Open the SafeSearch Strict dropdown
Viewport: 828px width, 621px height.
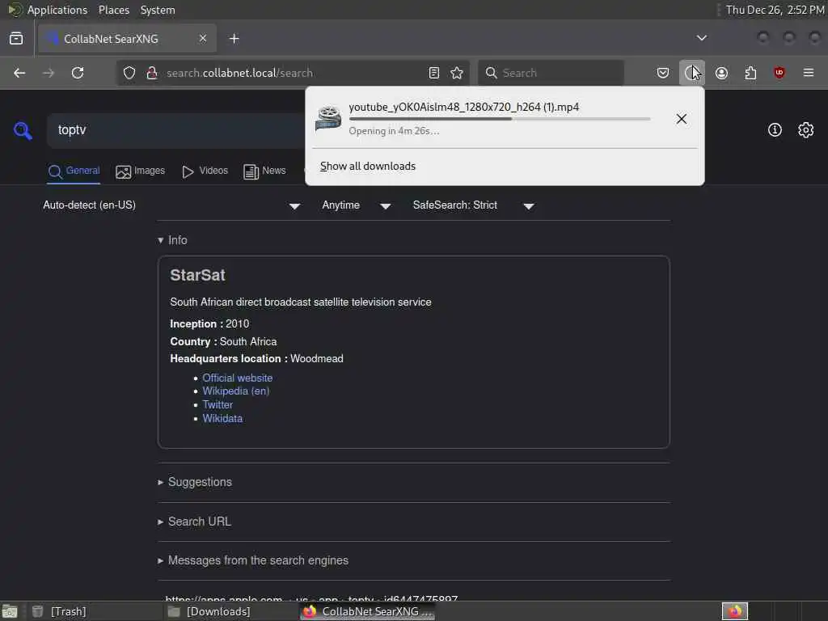[474, 205]
